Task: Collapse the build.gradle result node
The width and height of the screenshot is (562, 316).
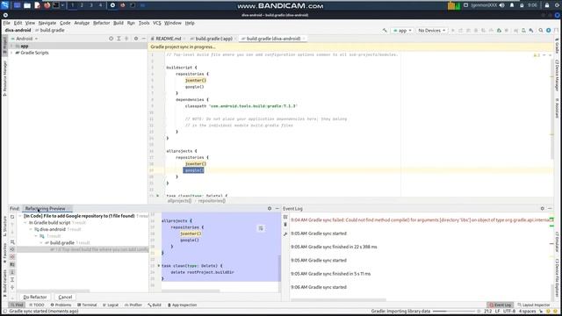Action: coord(41,242)
